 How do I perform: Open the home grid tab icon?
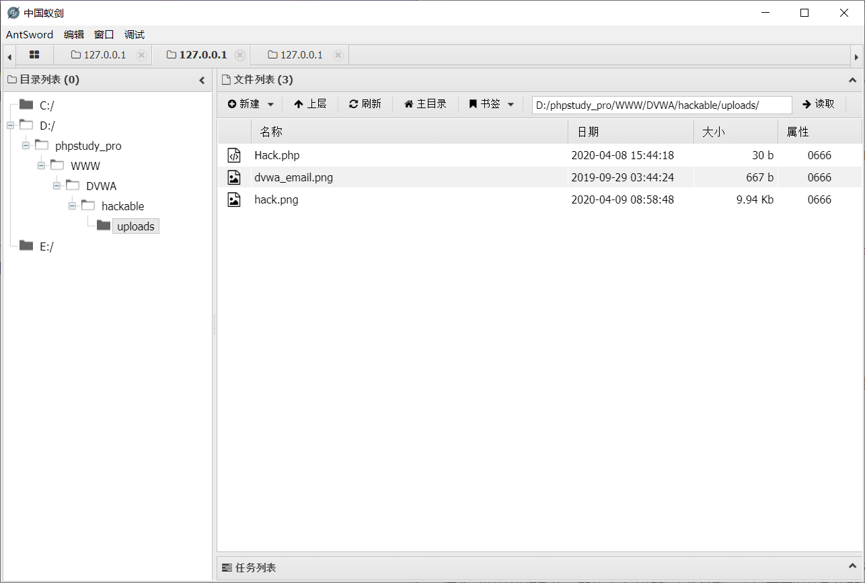click(x=34, y=55)
